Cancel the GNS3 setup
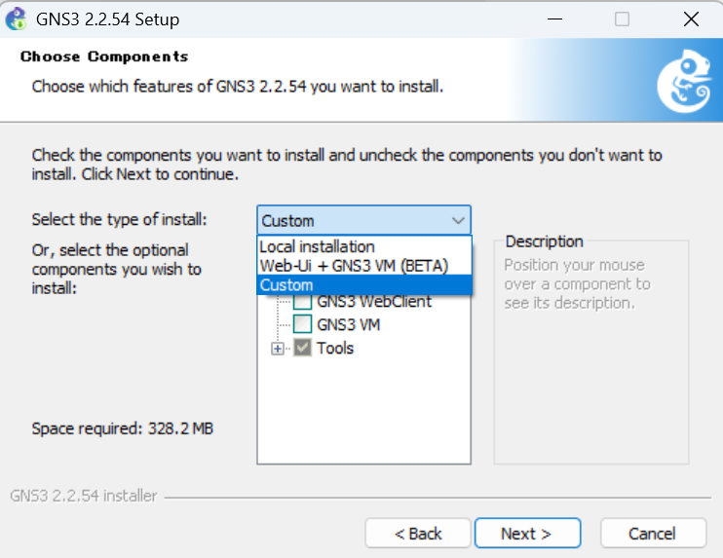This screenshot has height=558, width=723. (653, 534)
